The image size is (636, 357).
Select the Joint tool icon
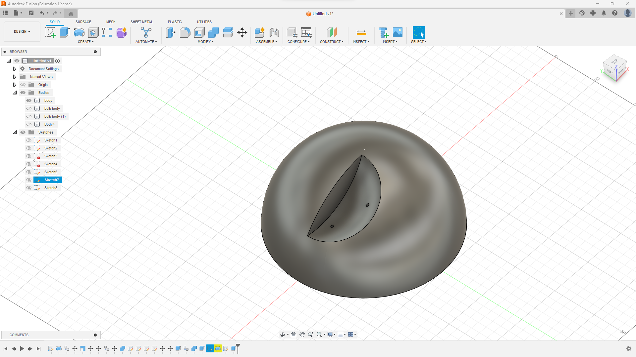[274, 32]
